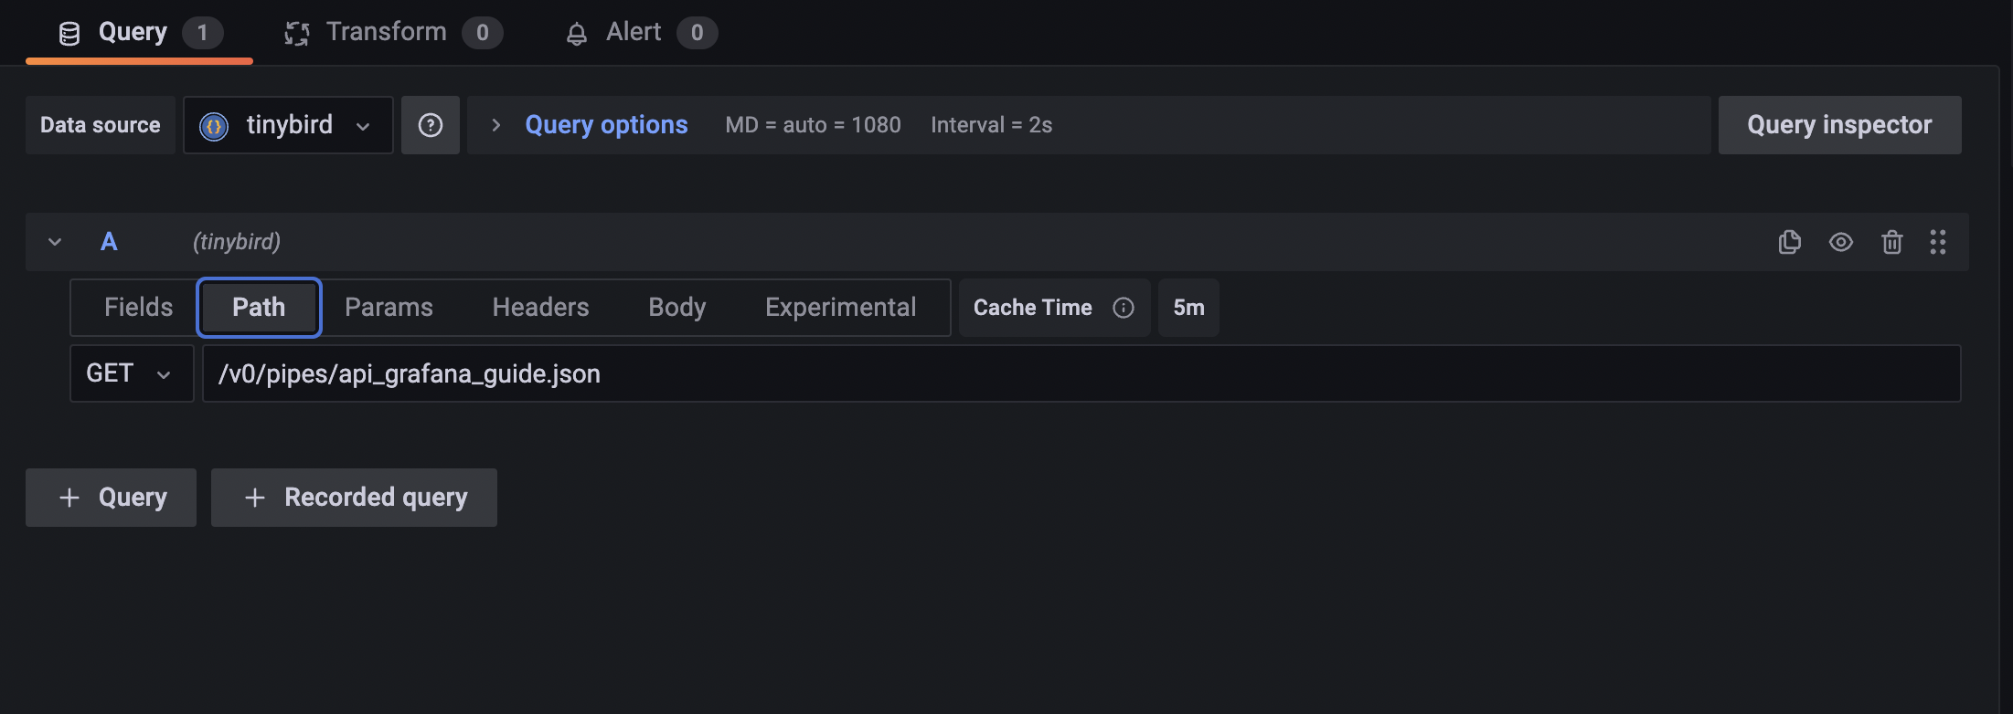Screen dimensions: 2013x714
Task: Select the Params option
Action: (389, 308)
